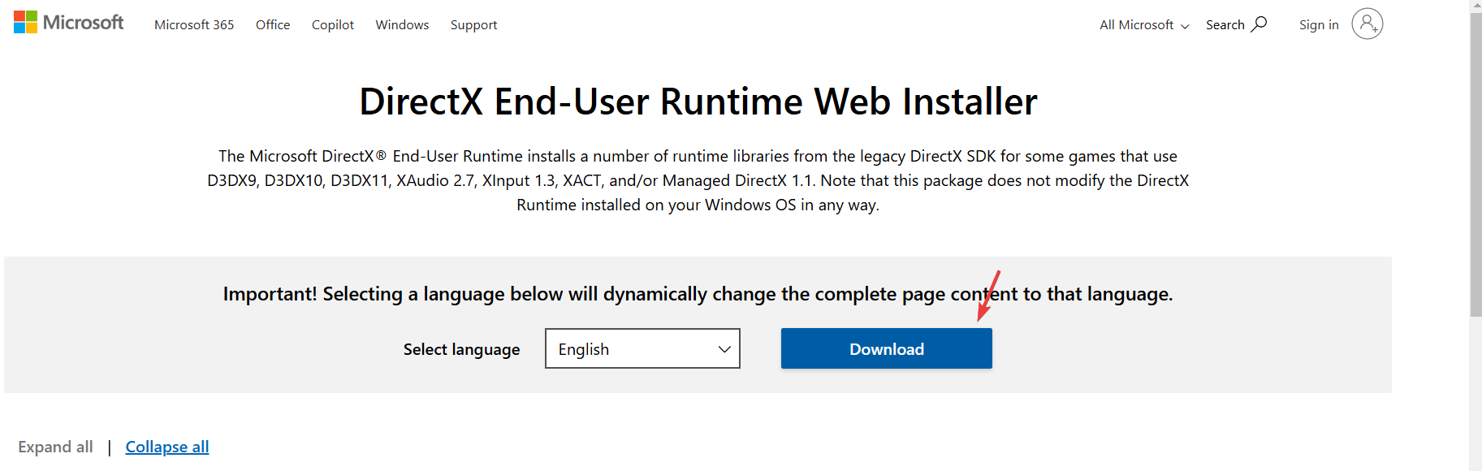Go to the Copilot page
The width and height of the screenshot is (1482, 471).
[332, 24]
